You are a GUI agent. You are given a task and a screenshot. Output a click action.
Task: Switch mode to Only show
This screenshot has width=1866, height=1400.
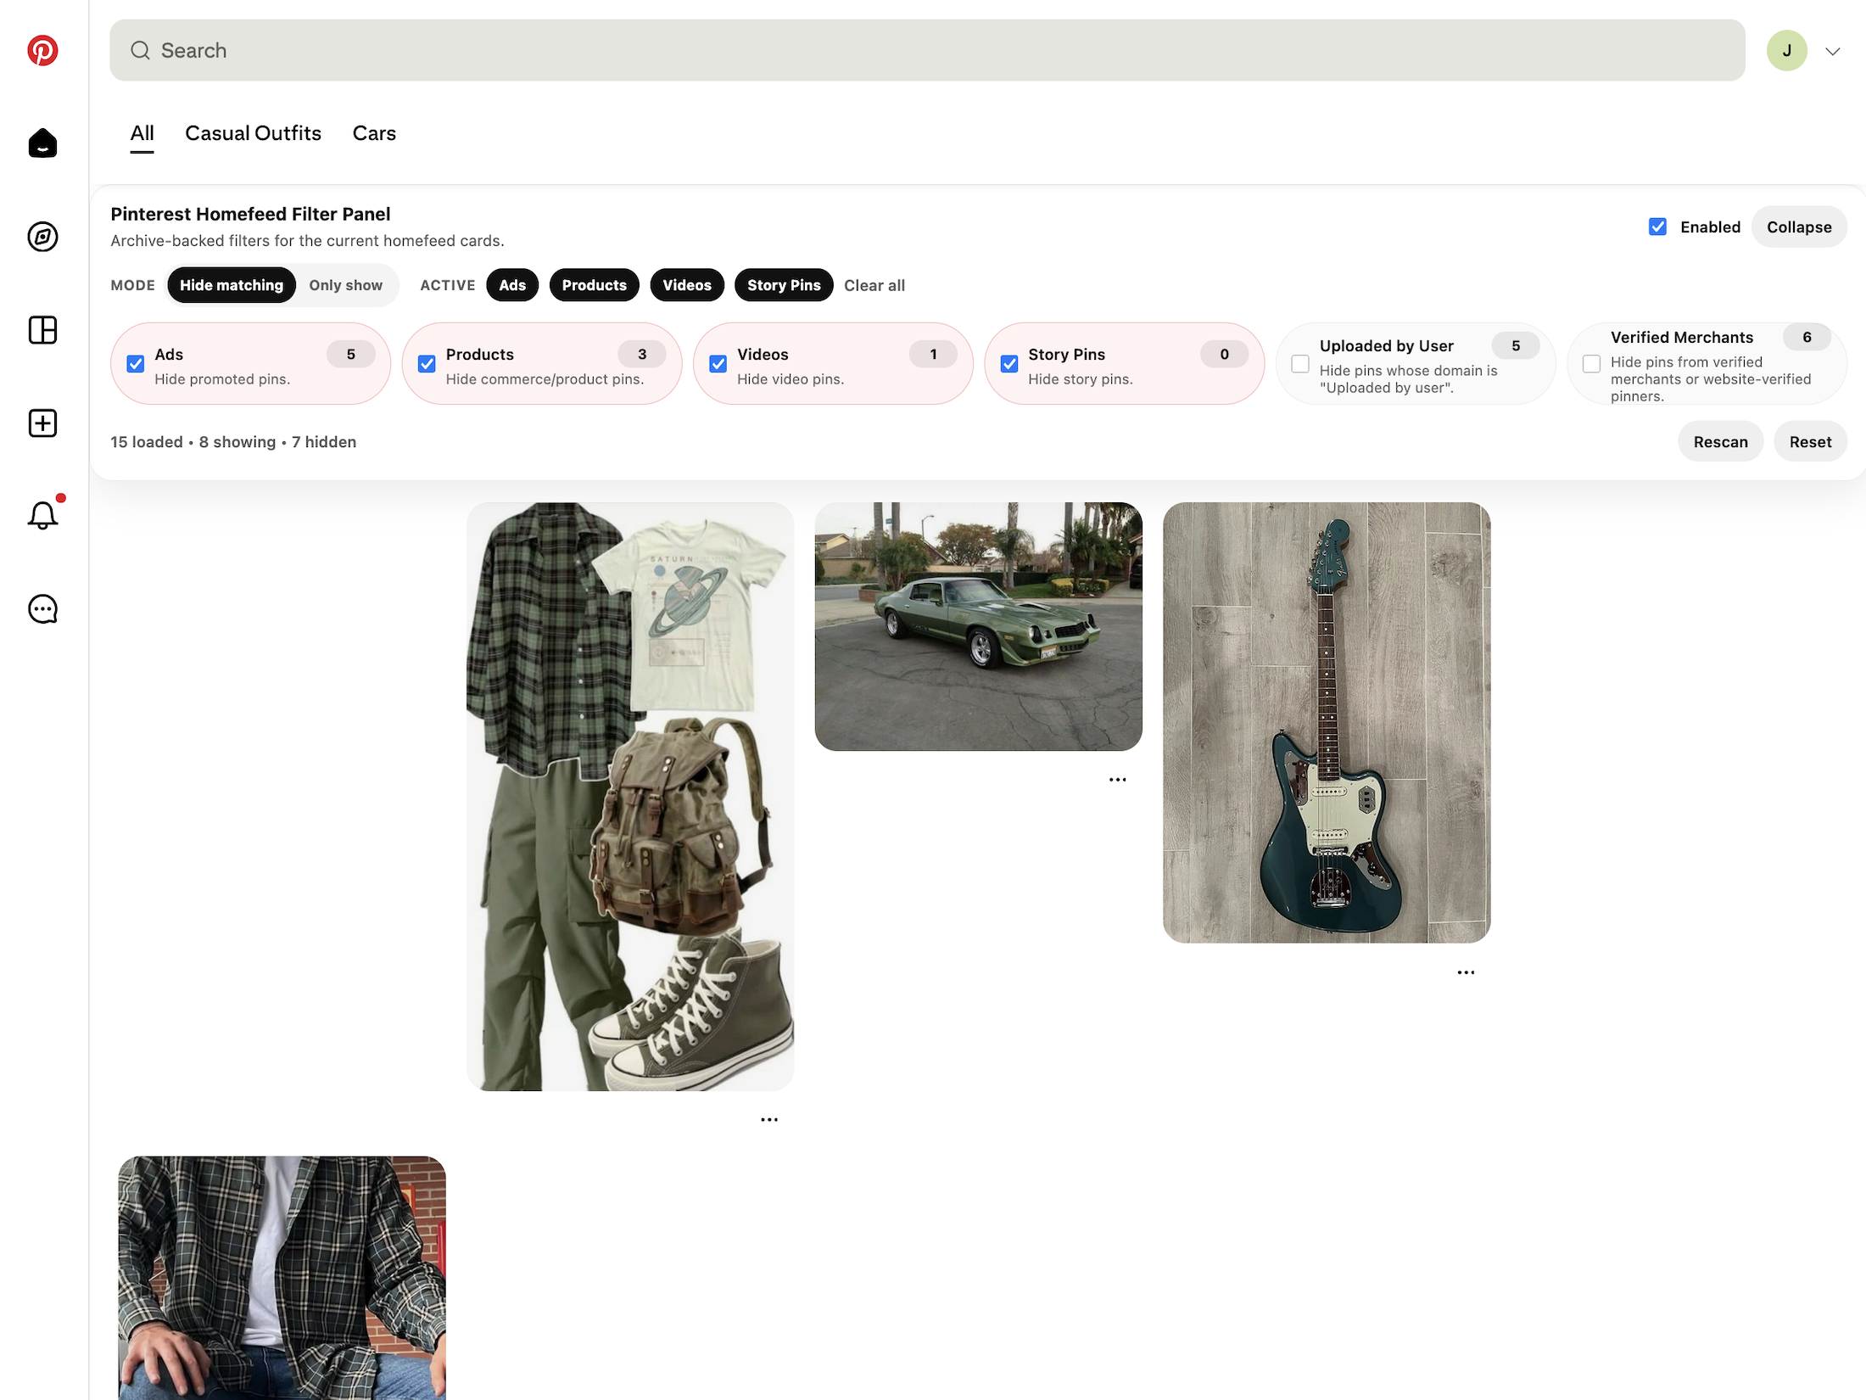[345, 285]
